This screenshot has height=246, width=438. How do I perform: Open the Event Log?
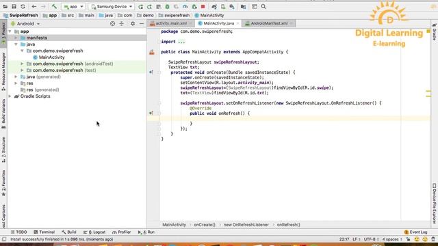click(x=415, y=232)
